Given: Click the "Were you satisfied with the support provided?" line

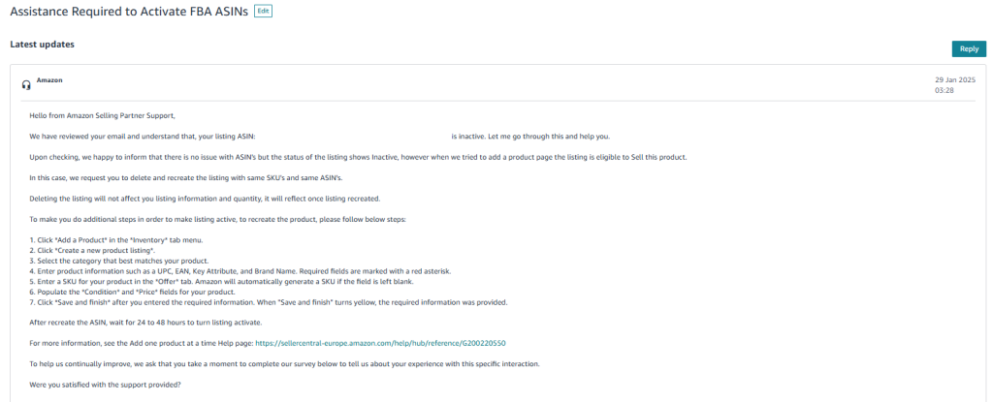Looking at the screenshot, I should pyautogui.click(x=105, y=385).
